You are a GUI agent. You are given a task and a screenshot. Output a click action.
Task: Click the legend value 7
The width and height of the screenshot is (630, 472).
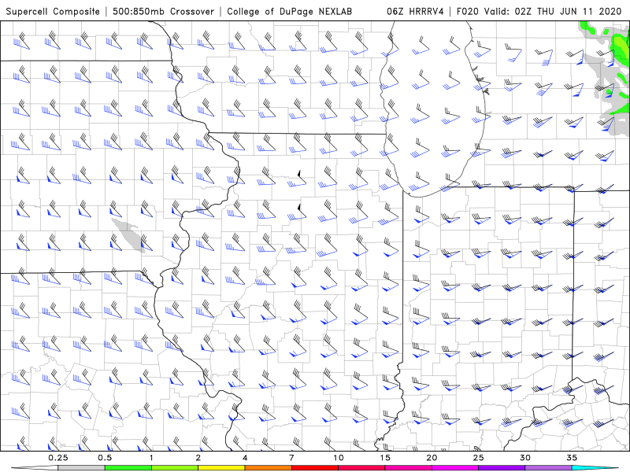[291, 458]
